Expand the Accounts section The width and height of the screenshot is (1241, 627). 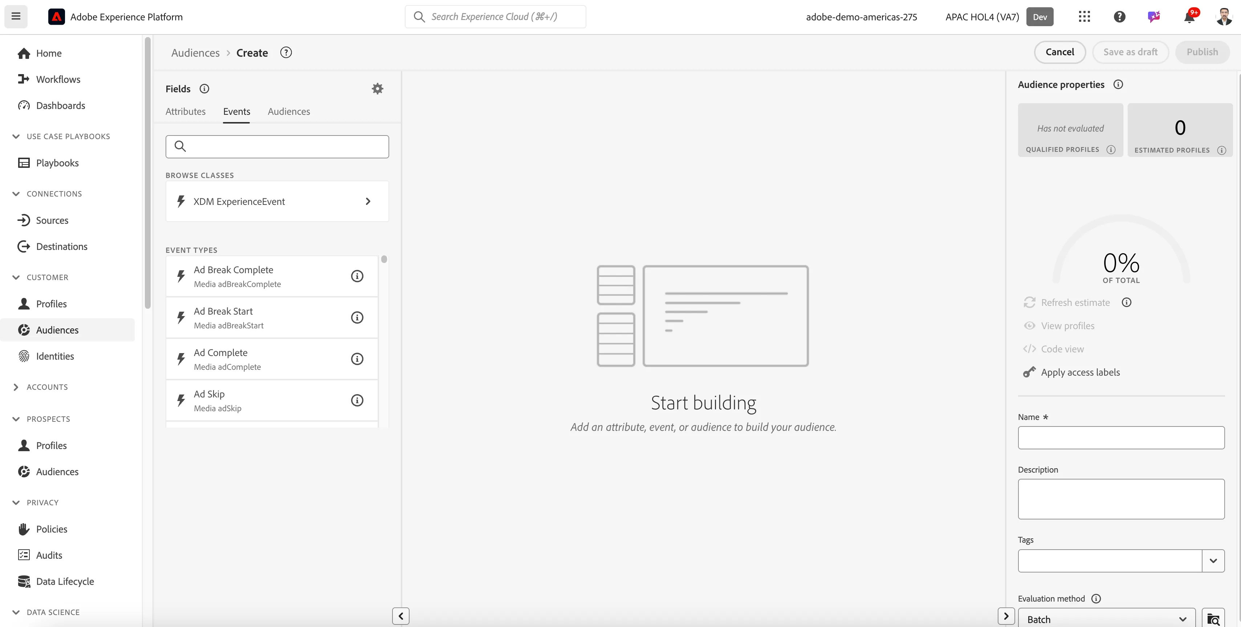(16, 387)
